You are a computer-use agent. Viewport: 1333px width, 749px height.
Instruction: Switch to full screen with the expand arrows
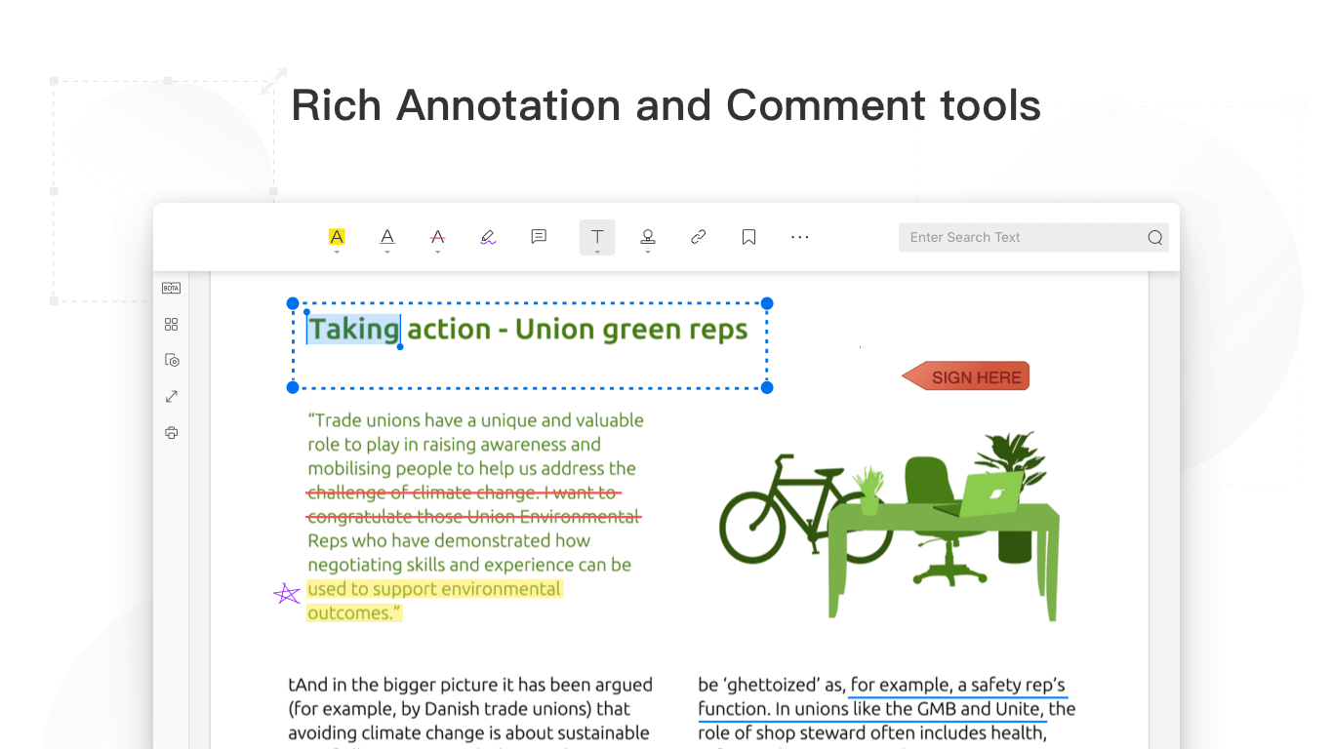pyautogui.click(x=172, y=396)
